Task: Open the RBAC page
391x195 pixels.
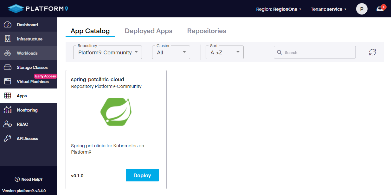Action: [28, 124]
